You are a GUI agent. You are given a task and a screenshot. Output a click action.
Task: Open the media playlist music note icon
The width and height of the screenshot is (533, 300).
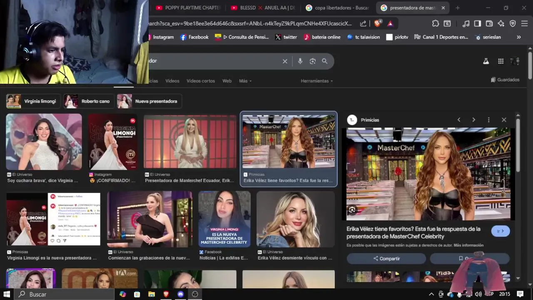(466, 24)
